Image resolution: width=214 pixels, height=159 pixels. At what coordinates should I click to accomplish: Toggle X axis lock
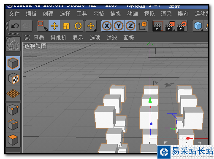point(107,26)
